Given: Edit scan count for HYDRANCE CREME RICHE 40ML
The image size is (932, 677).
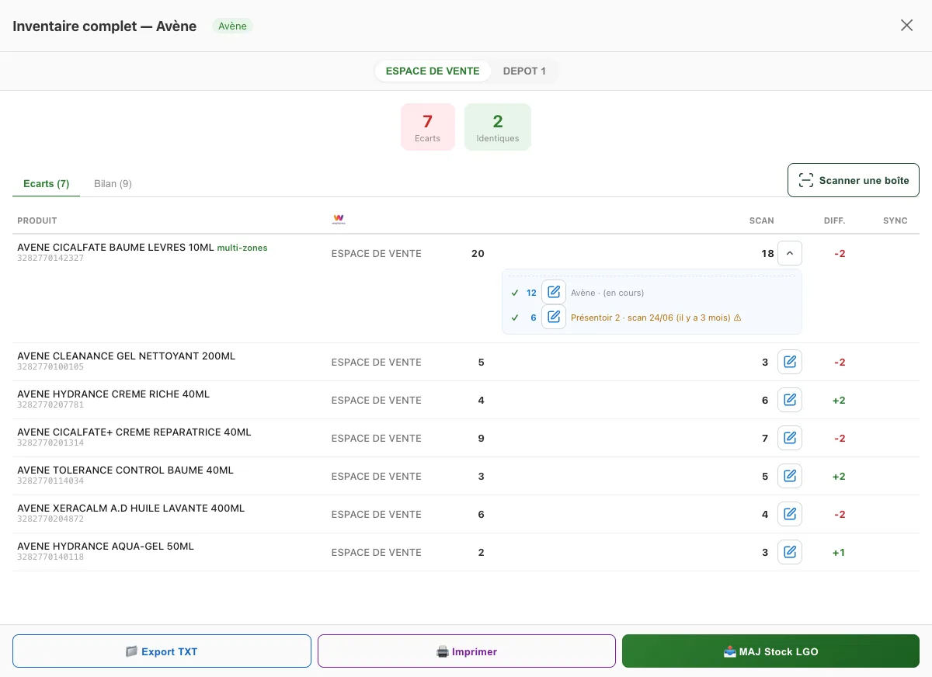Looking at the screenshot, I should coord(790,400).
